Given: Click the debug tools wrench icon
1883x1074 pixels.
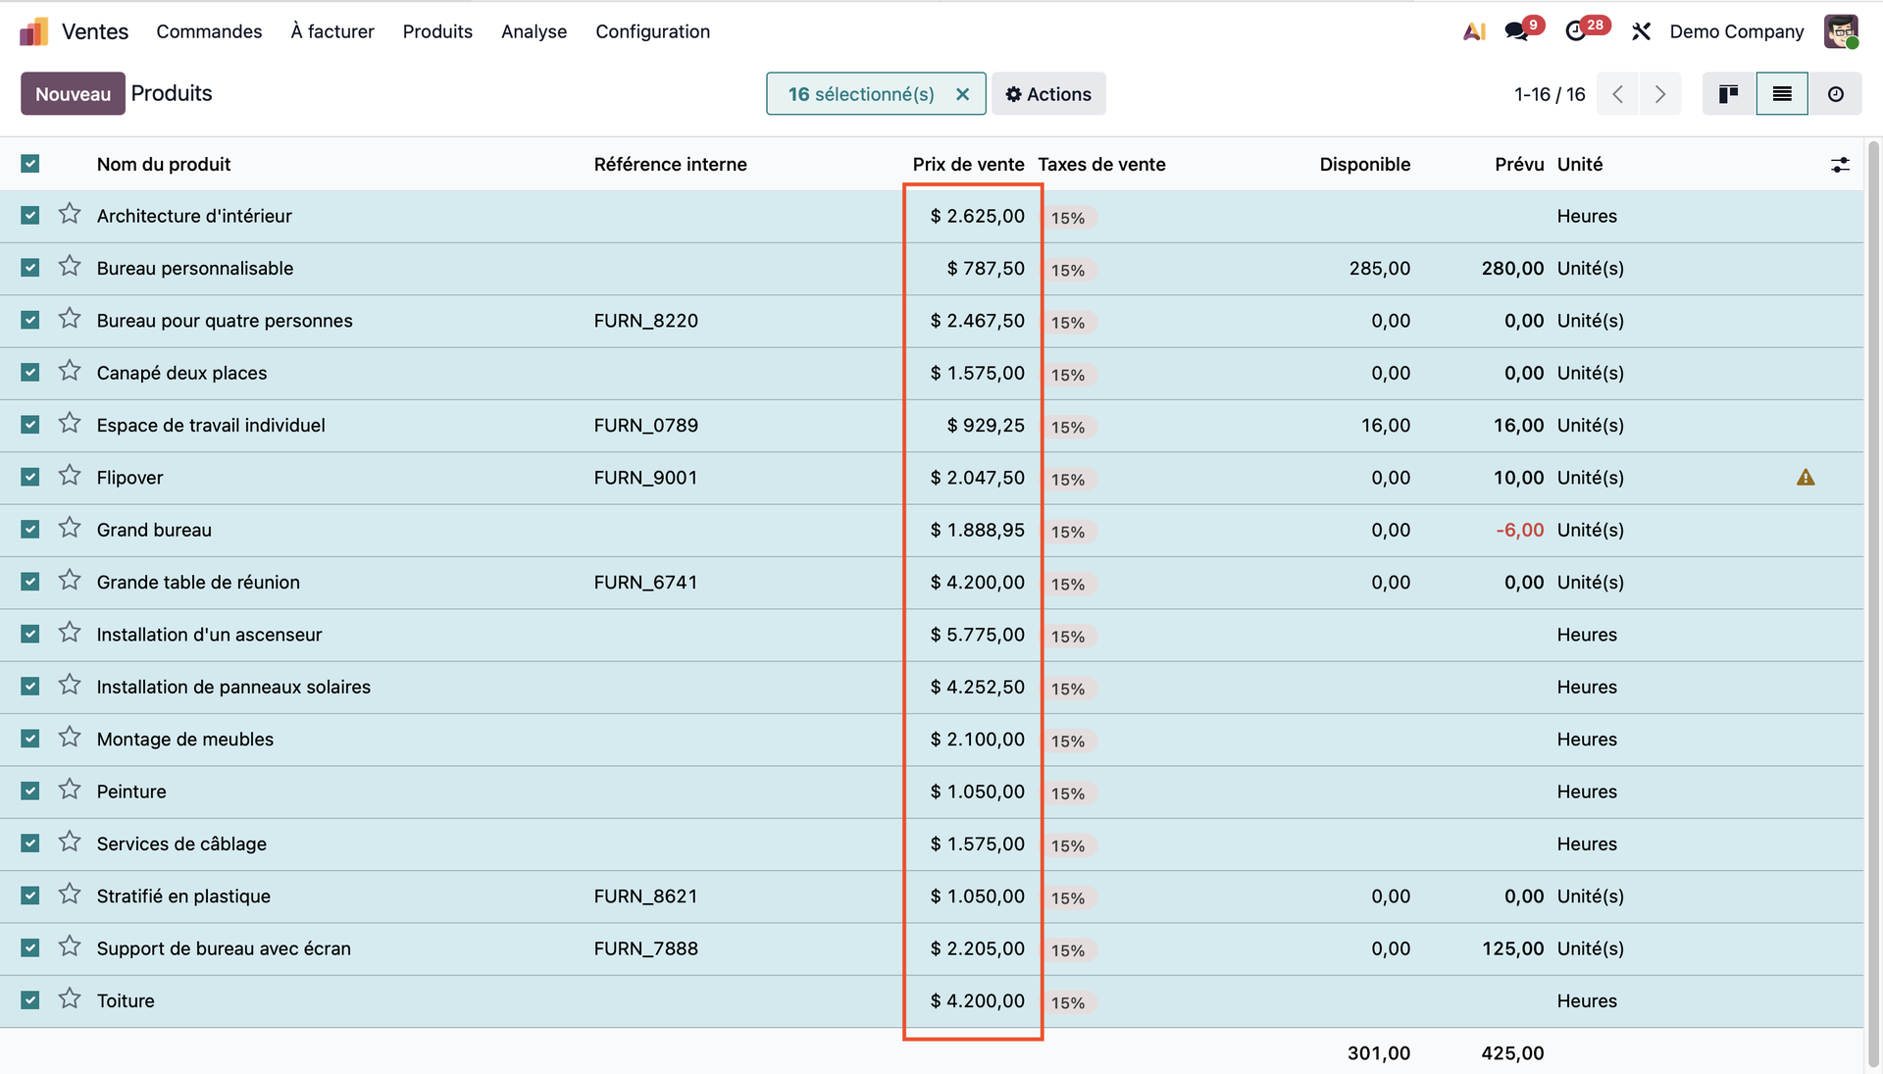Looking at the screenshot, I should click(x=1641, y=31).
